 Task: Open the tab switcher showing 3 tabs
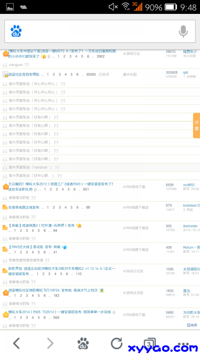[150, 343]
